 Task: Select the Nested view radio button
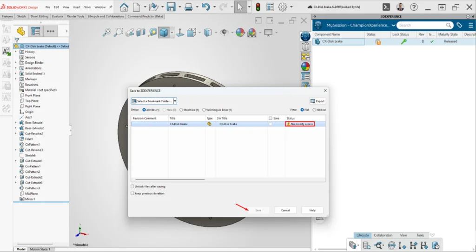coord(314,110)
